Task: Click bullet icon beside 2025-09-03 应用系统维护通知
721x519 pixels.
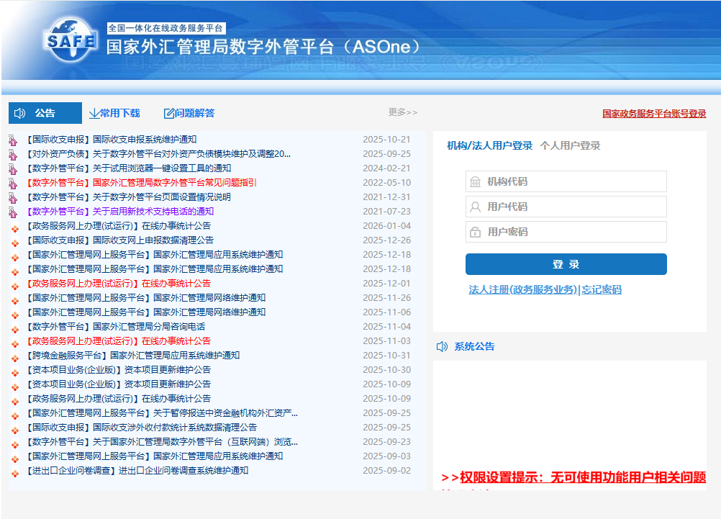Action: click(15, 459)
